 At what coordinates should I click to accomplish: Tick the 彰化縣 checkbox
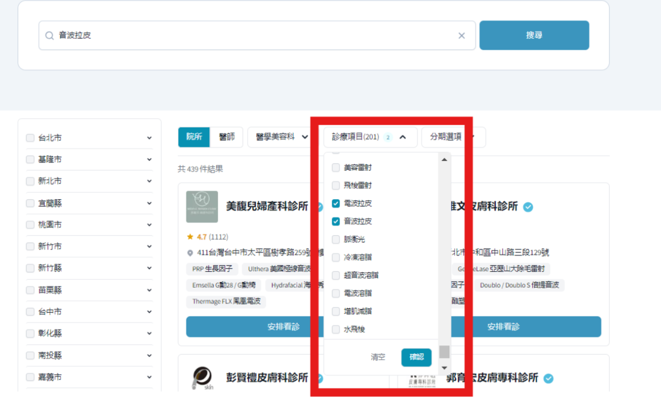(x=30, y=333)
